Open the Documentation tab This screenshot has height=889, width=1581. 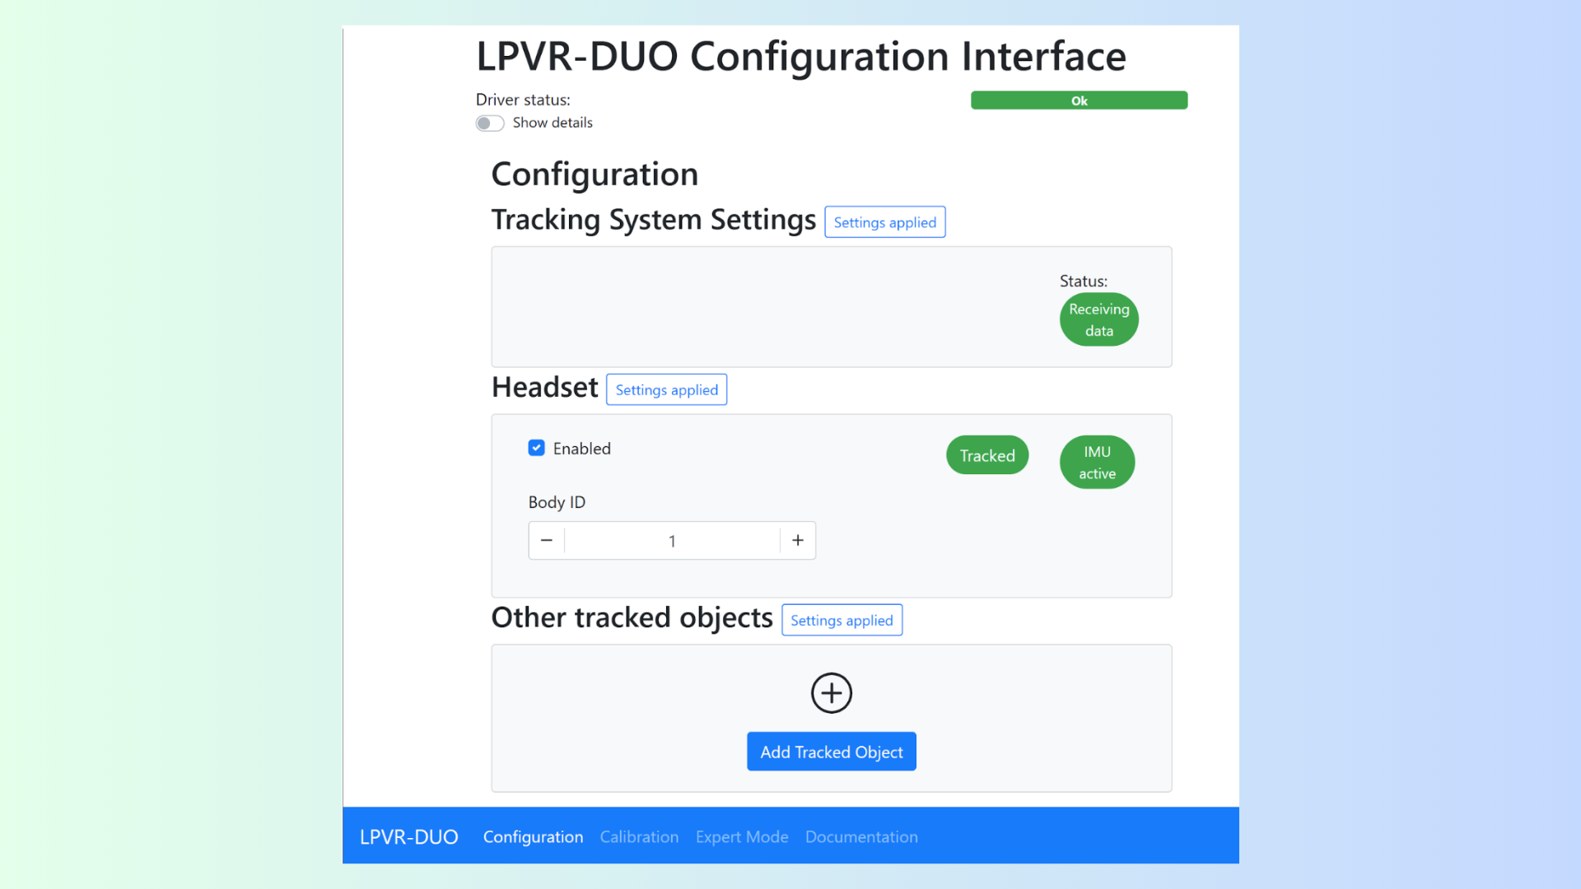pyautogui.click(x=861, y=836)
